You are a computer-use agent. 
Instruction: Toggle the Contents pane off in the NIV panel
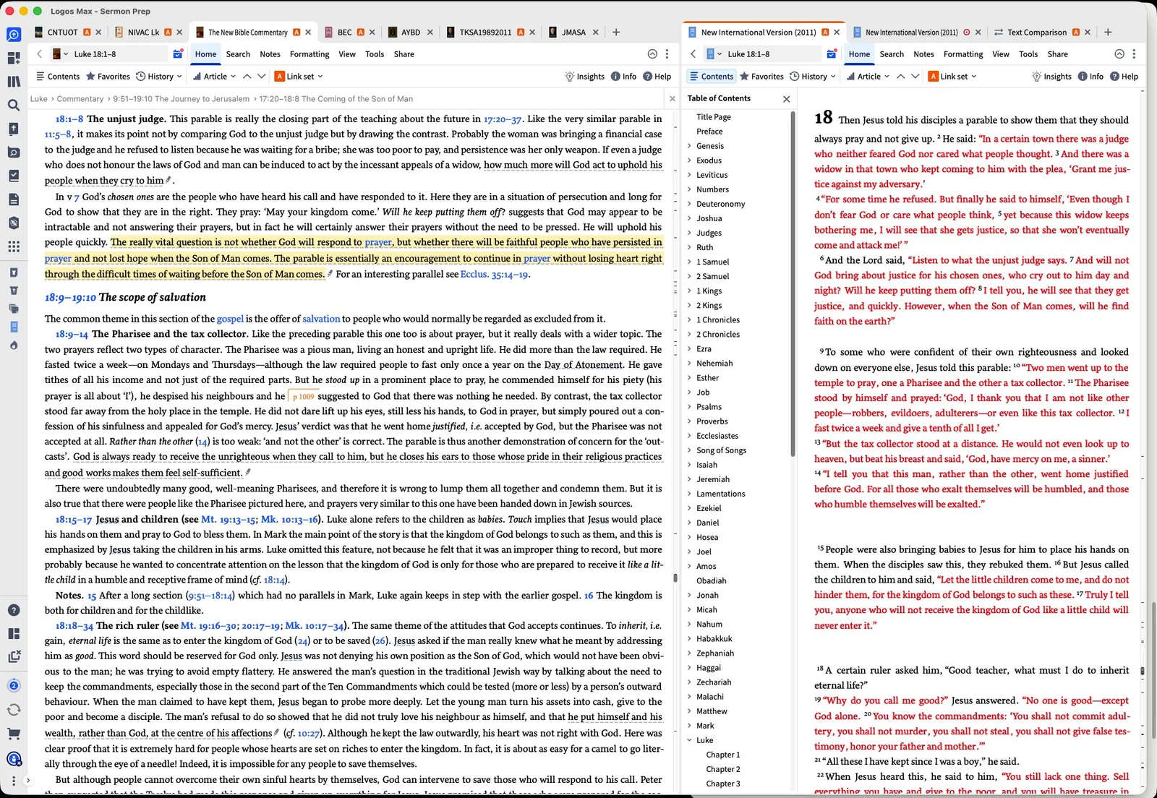pyautogui.click(x=711, y=76)
